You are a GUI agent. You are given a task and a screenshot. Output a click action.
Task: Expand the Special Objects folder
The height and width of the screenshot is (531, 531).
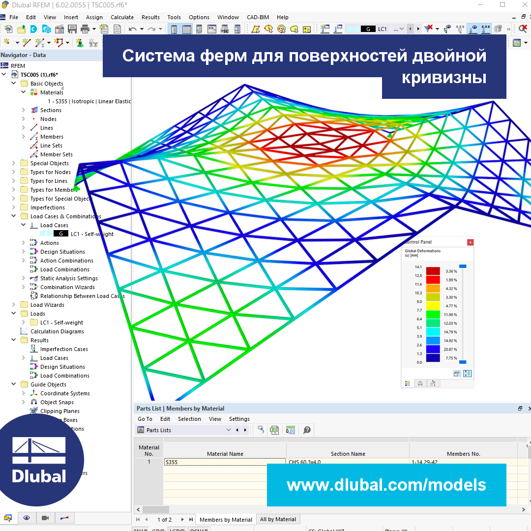pyautogui.click(x=14, y=163)
